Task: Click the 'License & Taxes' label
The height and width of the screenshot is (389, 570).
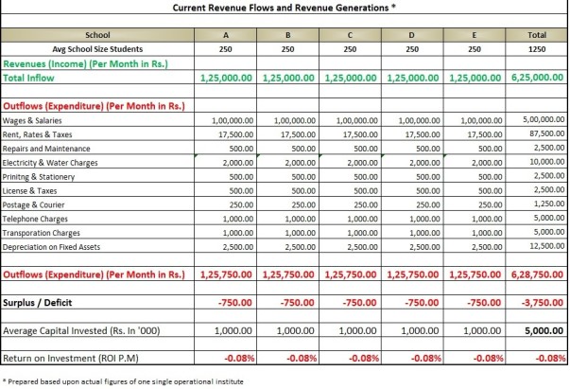Action: point(29,190)
